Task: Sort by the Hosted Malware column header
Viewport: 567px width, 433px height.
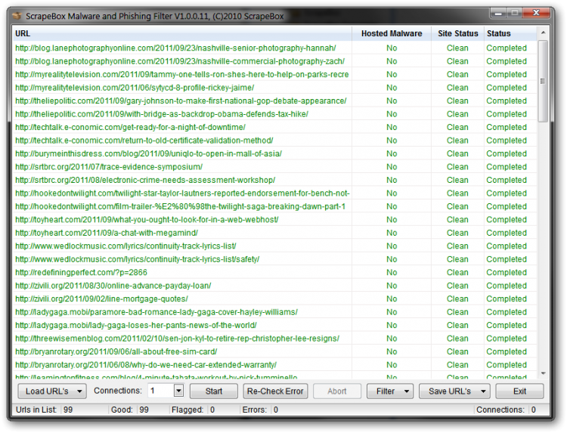Action: 391,33
